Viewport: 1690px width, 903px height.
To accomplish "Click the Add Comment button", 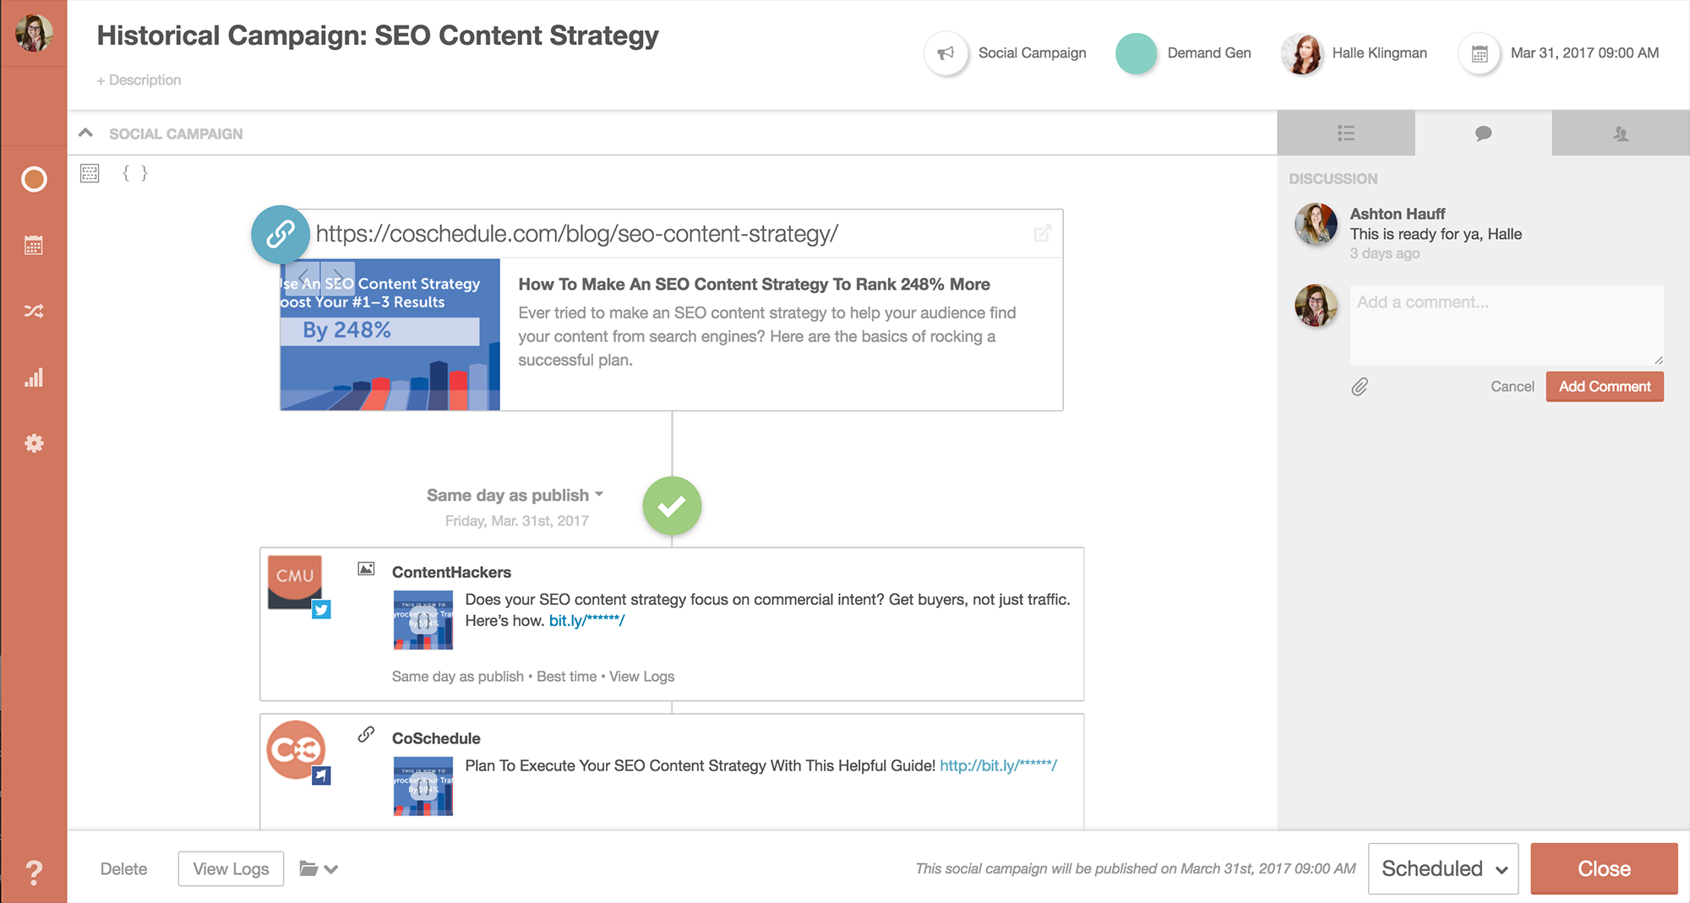I will click(x=1604, y=387).
